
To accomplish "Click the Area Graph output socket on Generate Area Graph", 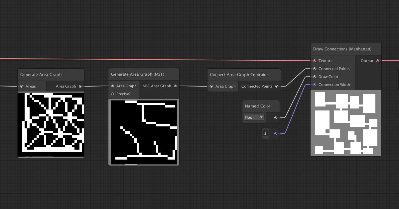I will (x=80, y=86).
